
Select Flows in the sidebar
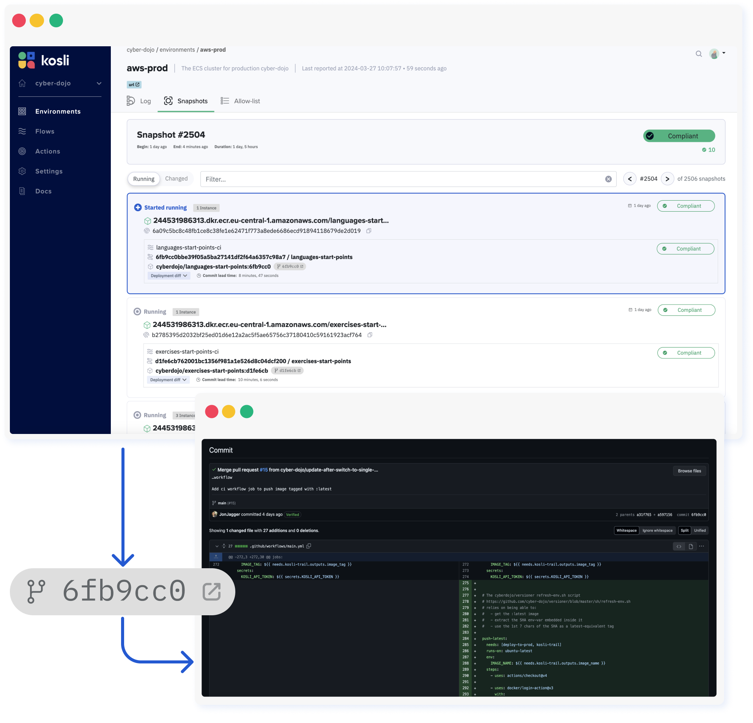tap(44, 131)
